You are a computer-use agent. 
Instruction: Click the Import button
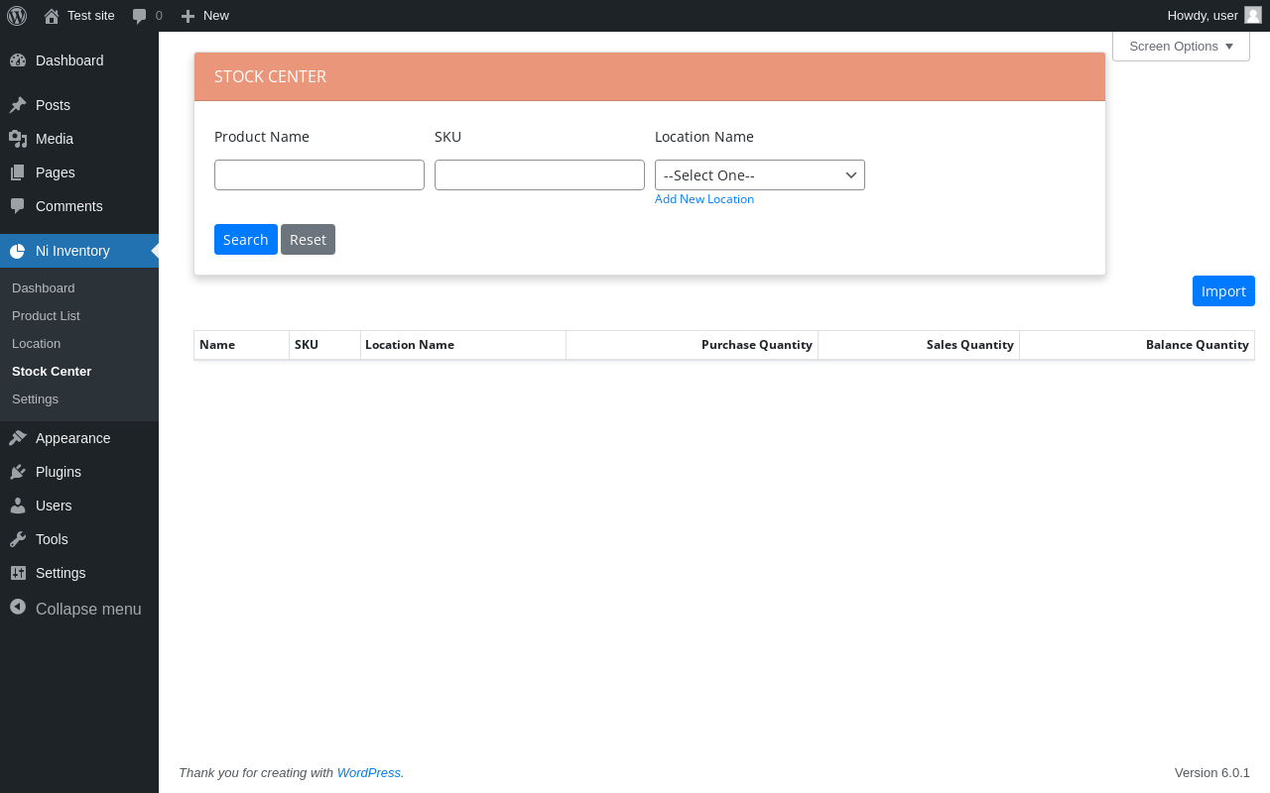click(x=1223, y=291)
